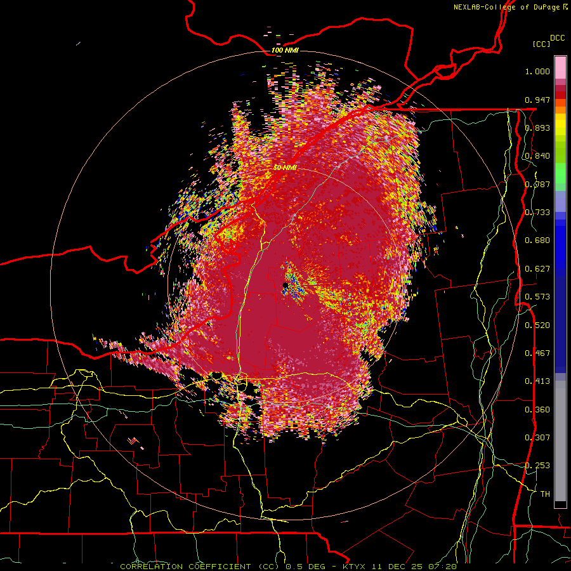571x571 pixels.
Task: Click the 0.253 scale value
Action: point(537,466)
